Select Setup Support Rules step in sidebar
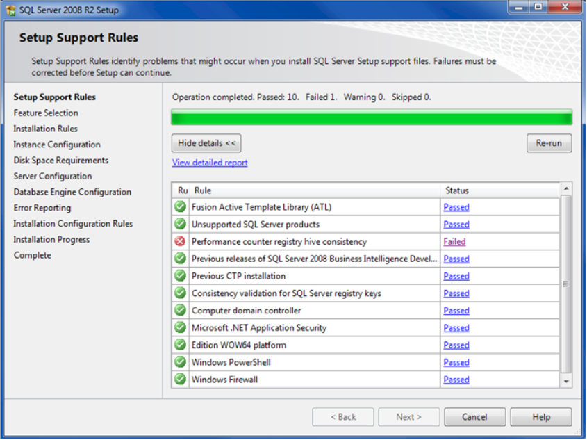 [55, 97]
